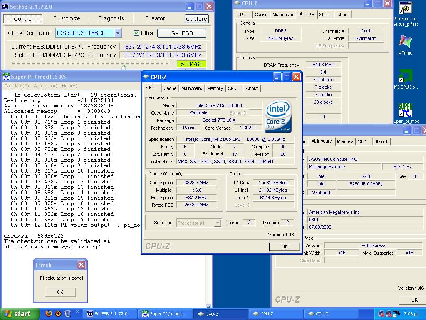Select the About tab in front CPU-Z window

point(252,88)
